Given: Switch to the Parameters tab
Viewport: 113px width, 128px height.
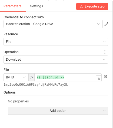Looking at the screenshot, I should 12,6.
